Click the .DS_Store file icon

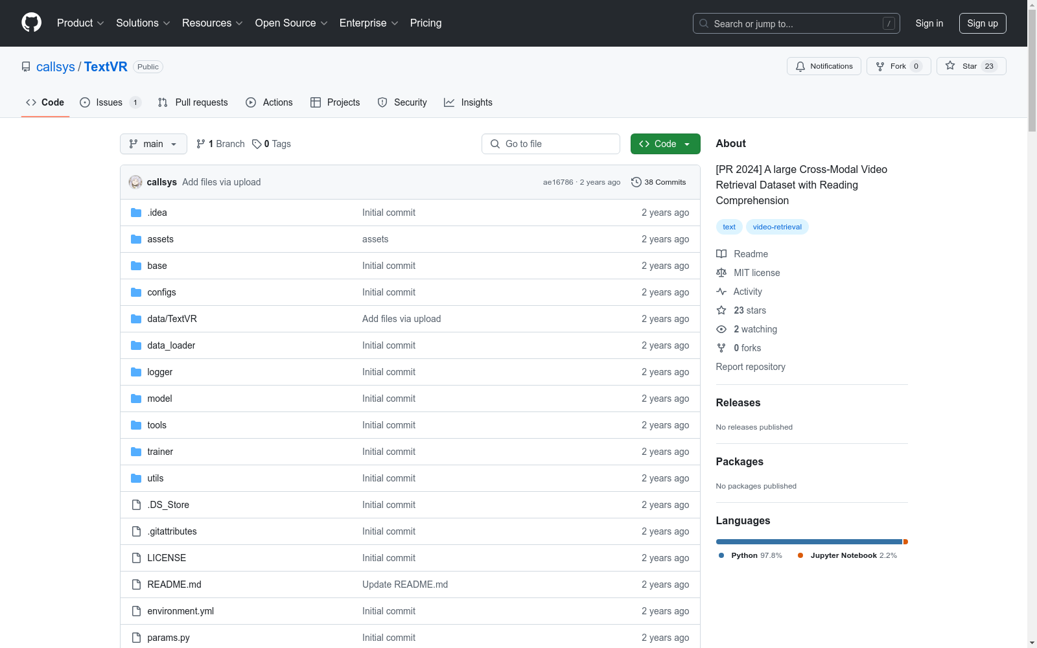(x=136, y=505)
